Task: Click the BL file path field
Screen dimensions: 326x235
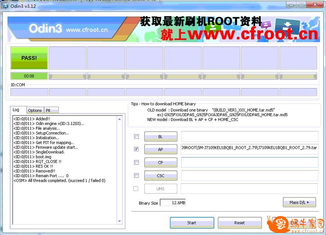Action: [x=250, y=136]
